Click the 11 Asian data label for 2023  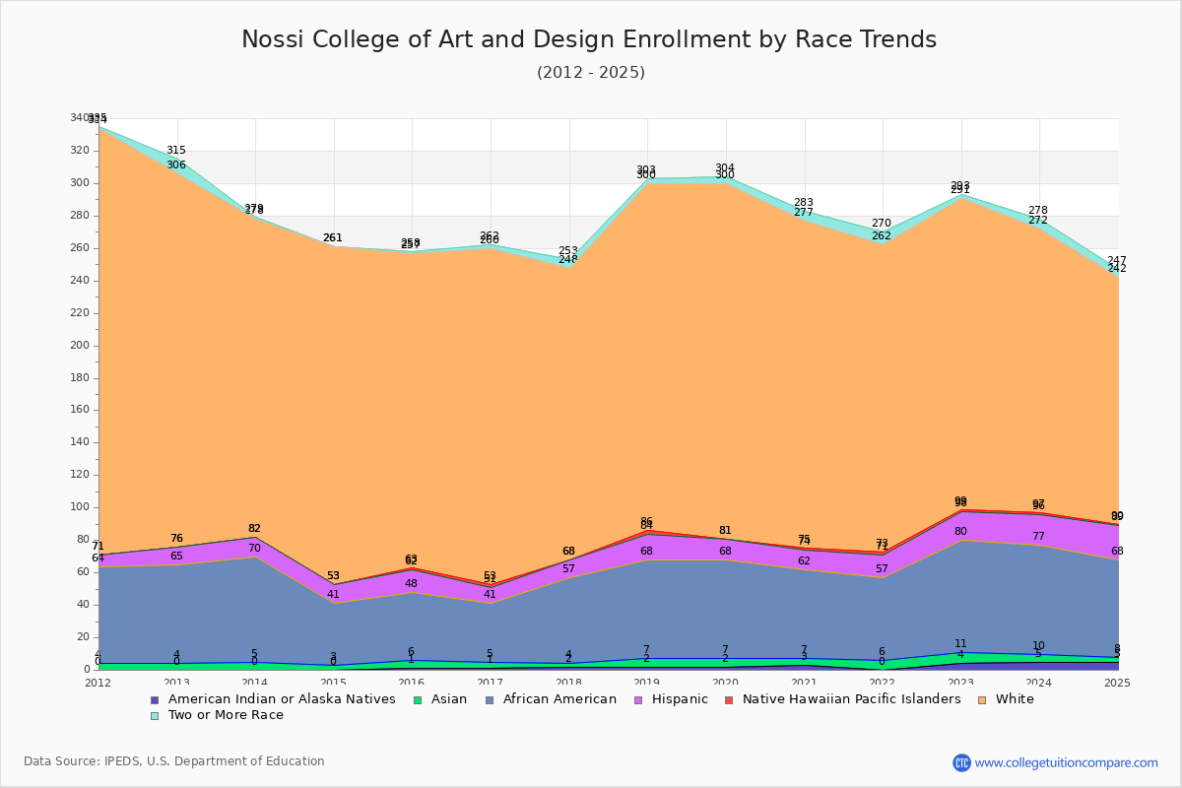pyautogui.click(x=960, y=644)
